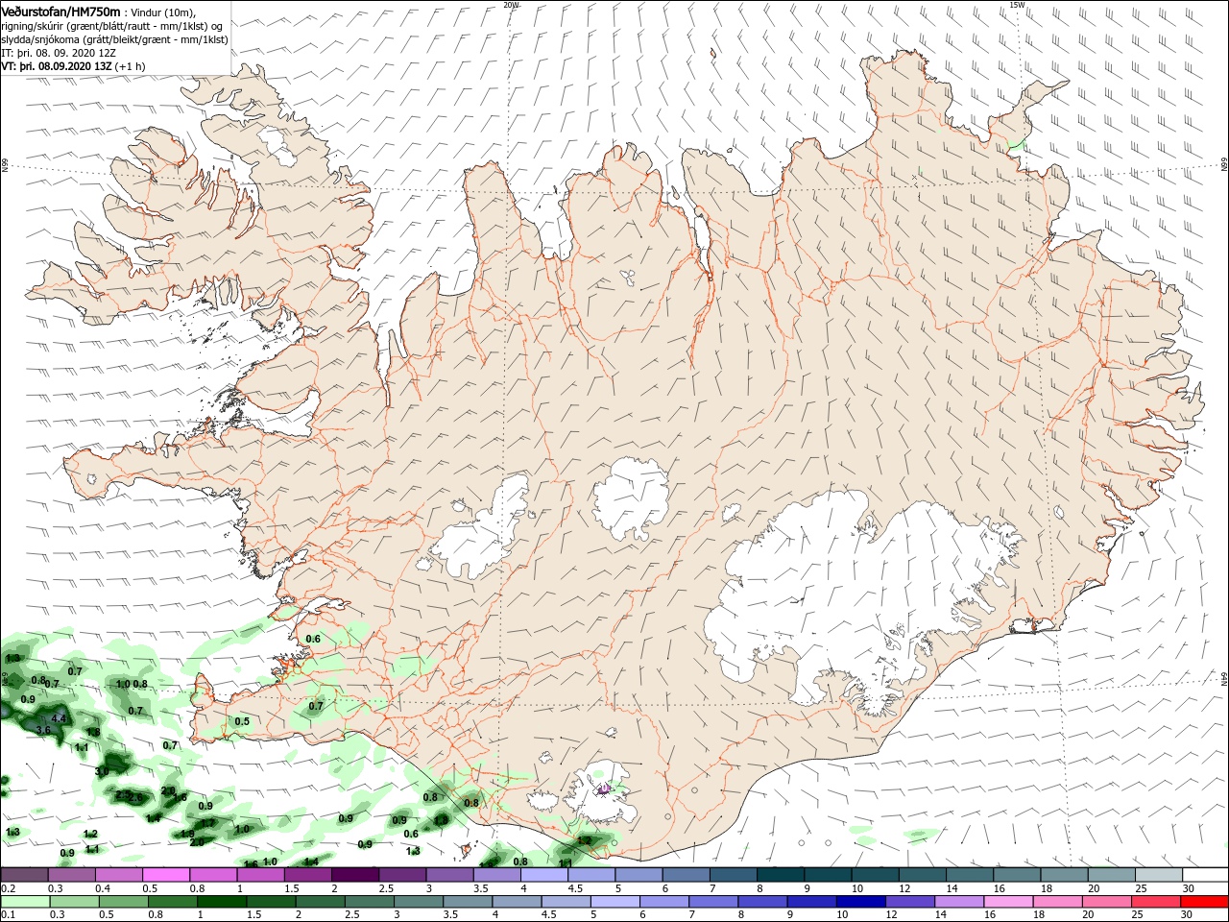
Task: Click the Veðurstofan/HM750m title text
Action: pos(60,11)
